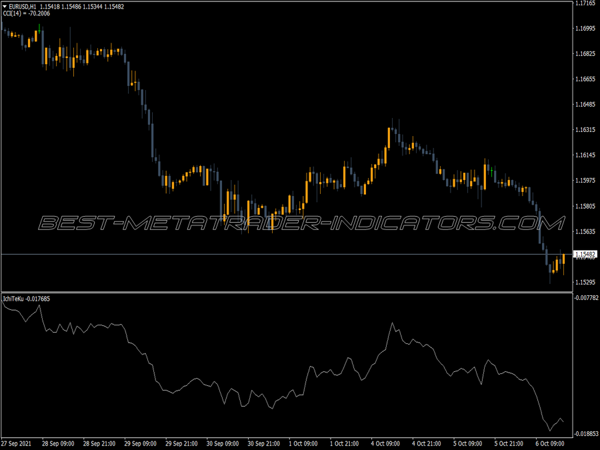Viewport: 600px width, 450px height.
Task: Click the horizontal current-price line on chart
Action: (287, 254)
